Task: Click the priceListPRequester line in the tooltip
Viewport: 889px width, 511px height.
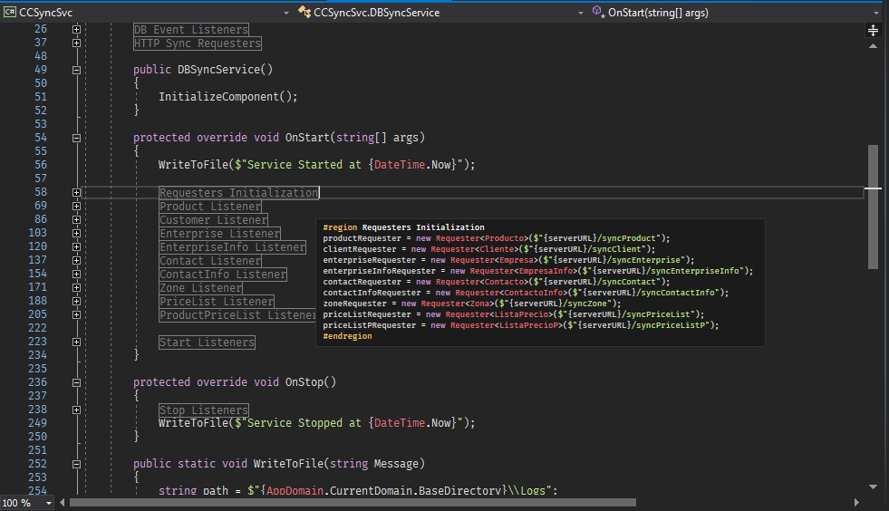Action: click(x=520, y=325)
